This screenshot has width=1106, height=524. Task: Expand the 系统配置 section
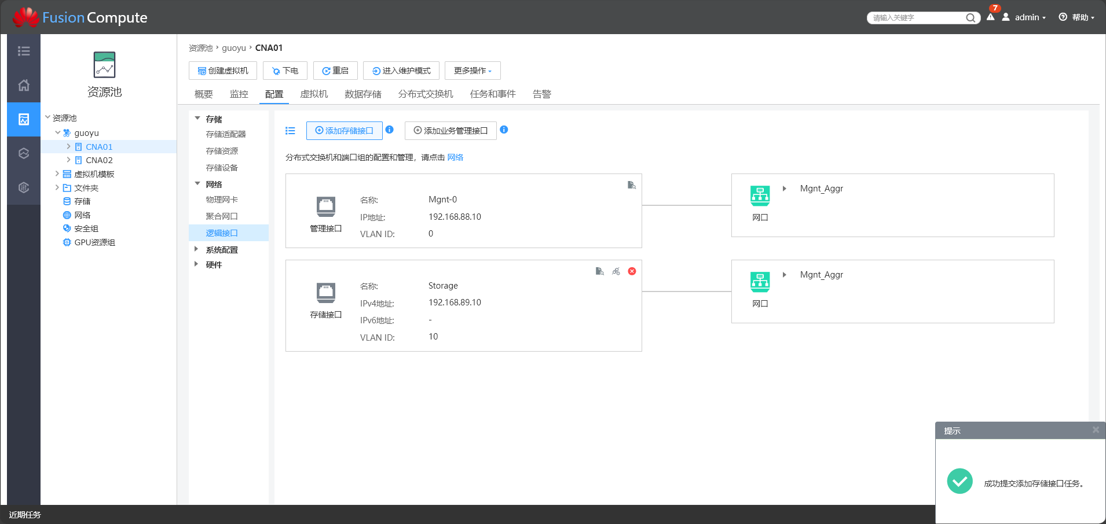coord(196,249)
